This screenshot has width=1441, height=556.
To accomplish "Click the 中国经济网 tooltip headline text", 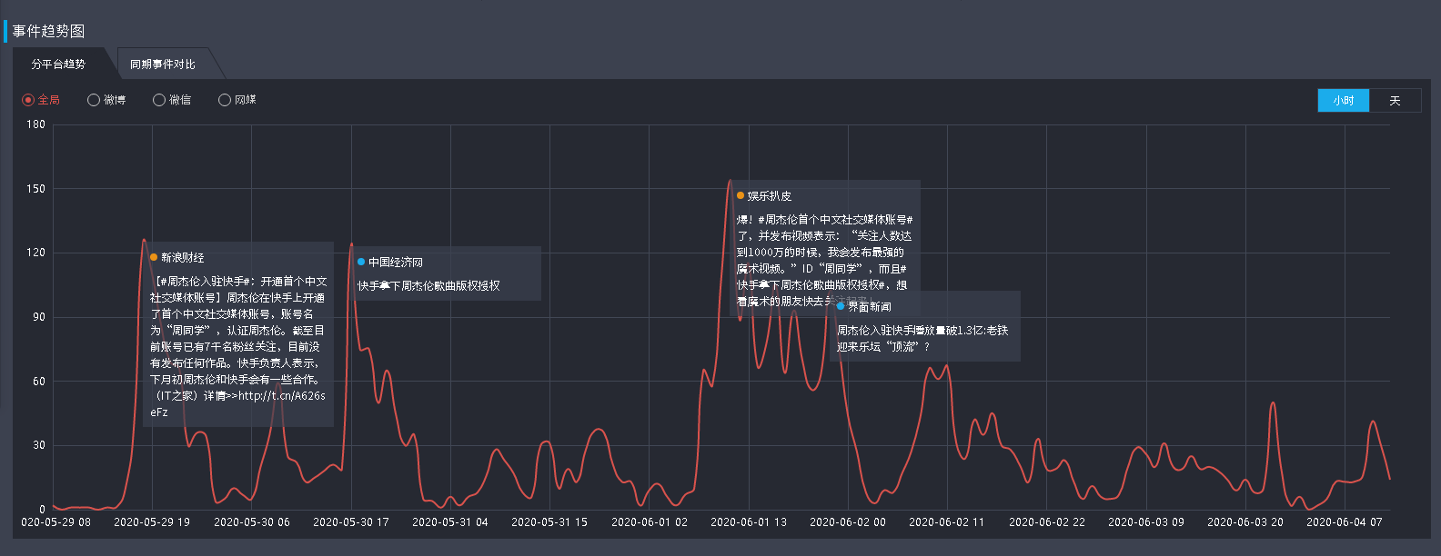I will tap(428, 285).
